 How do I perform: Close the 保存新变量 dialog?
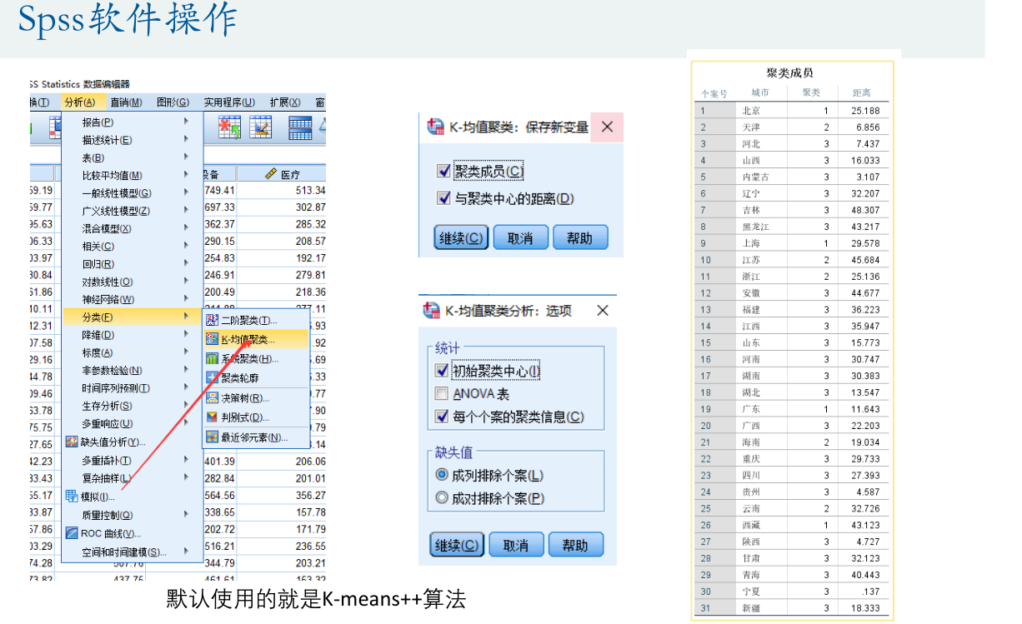click(607, 127)
